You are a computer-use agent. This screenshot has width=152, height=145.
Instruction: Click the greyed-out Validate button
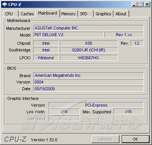pos(105,139)
